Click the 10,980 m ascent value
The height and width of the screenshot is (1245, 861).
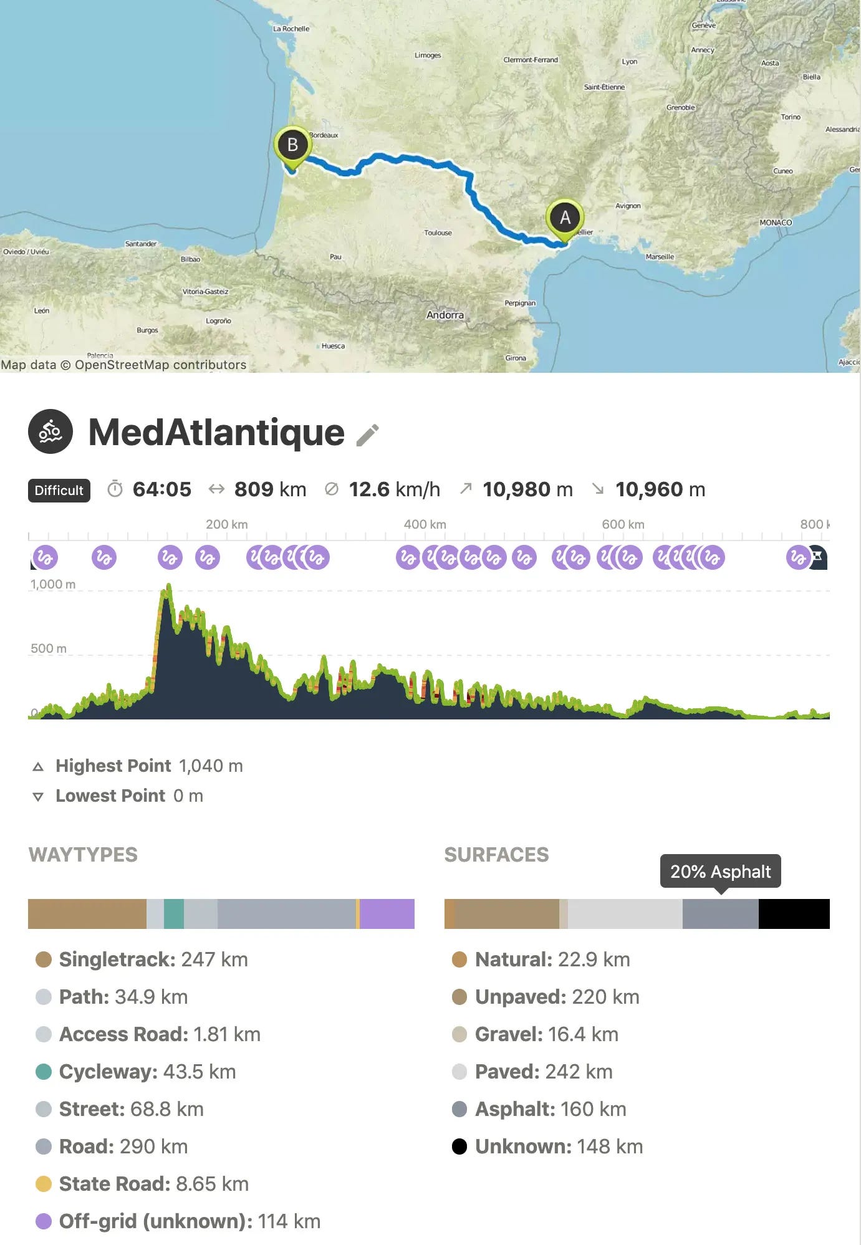(527, 489)
